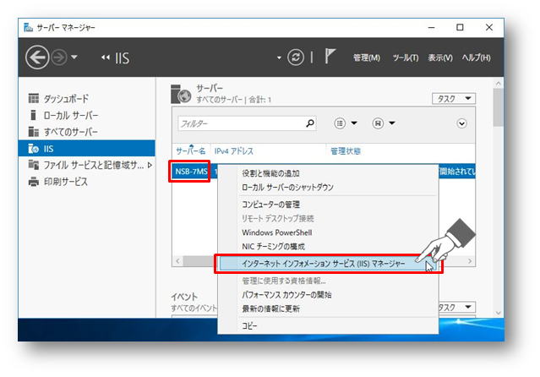Choose 最新の情報に更新 menu entry

(x=270, y=309)
